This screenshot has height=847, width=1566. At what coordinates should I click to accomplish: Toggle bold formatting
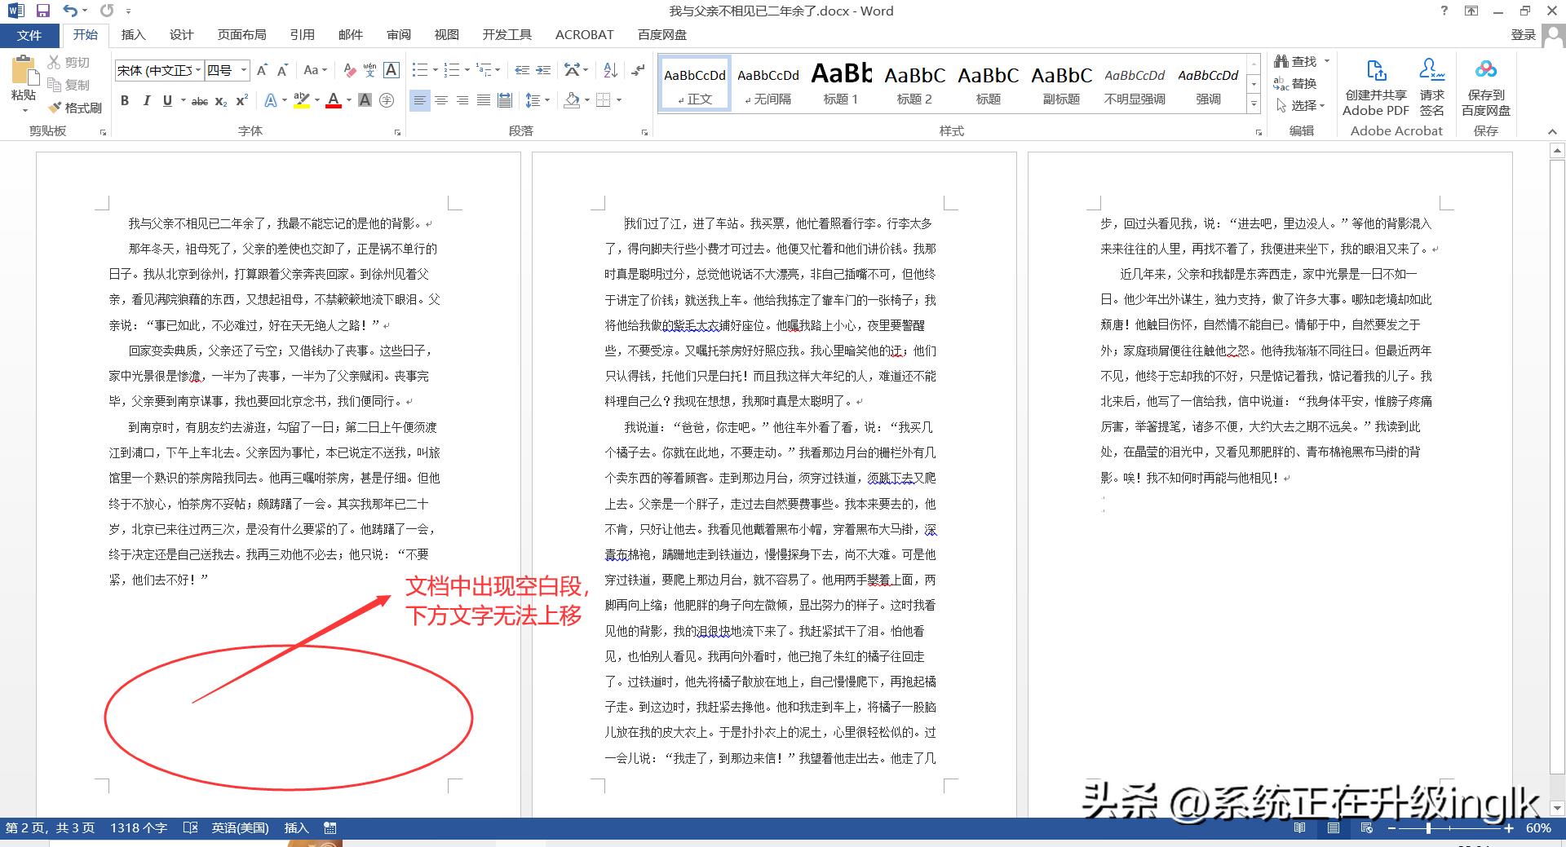[x=125, y=101]
